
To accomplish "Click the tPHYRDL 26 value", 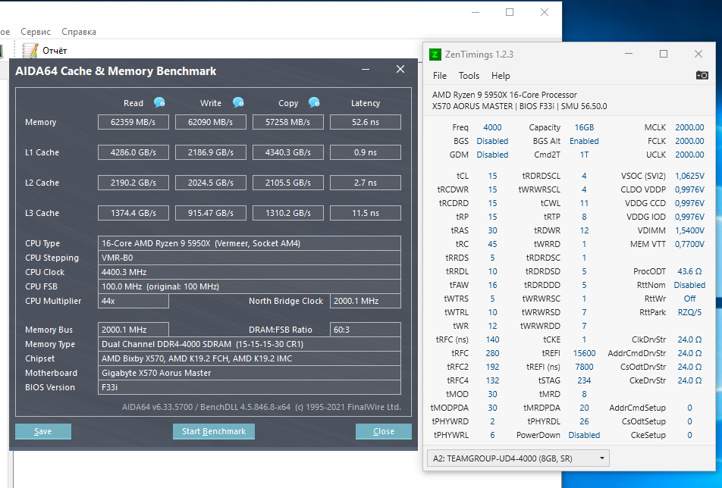I will [x=584, y=421].
